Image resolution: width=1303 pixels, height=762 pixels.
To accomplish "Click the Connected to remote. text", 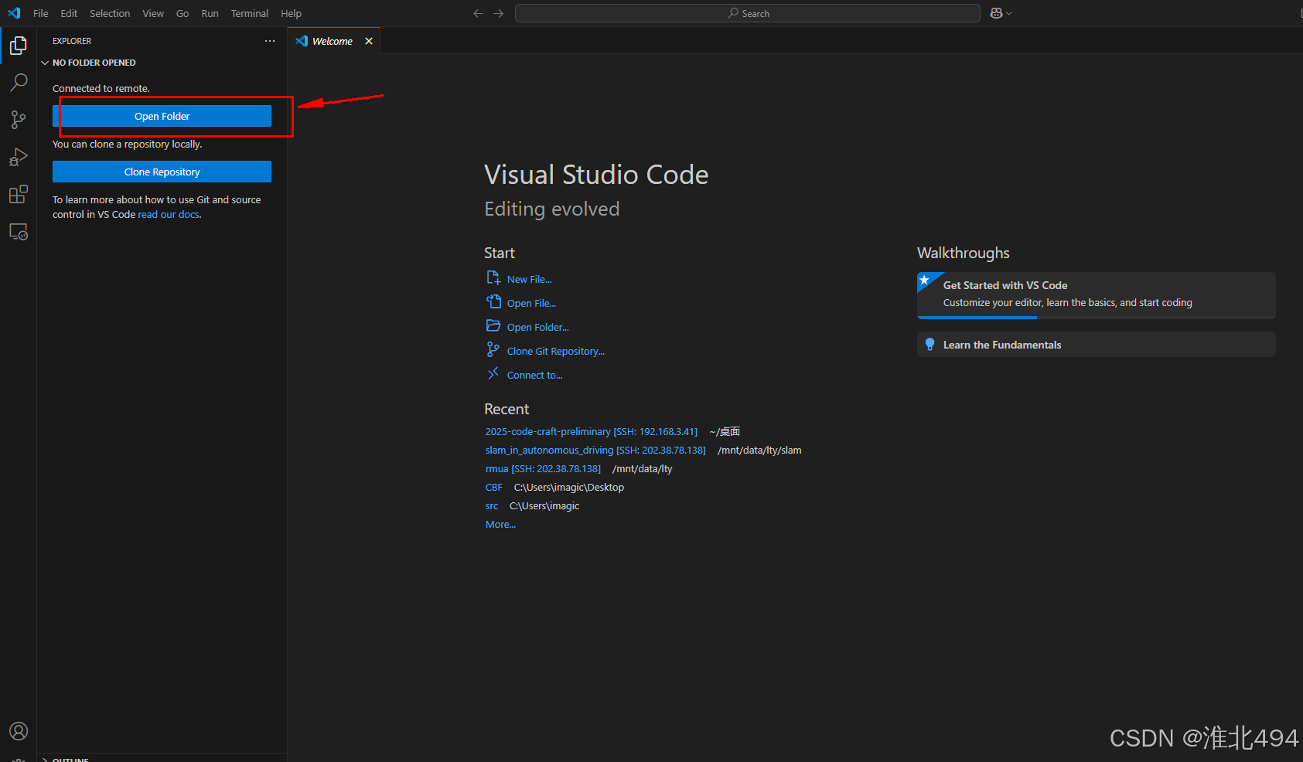I will pyautogui.click(x=101, y=88).
